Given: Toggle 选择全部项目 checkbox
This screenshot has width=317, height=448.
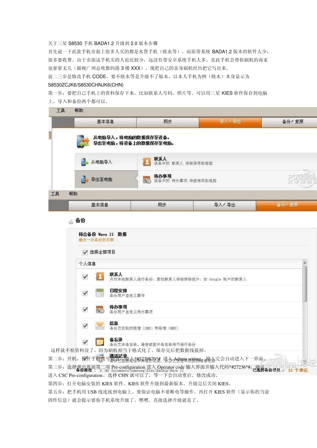Looking at the screenshot, I should pos(85,252).
